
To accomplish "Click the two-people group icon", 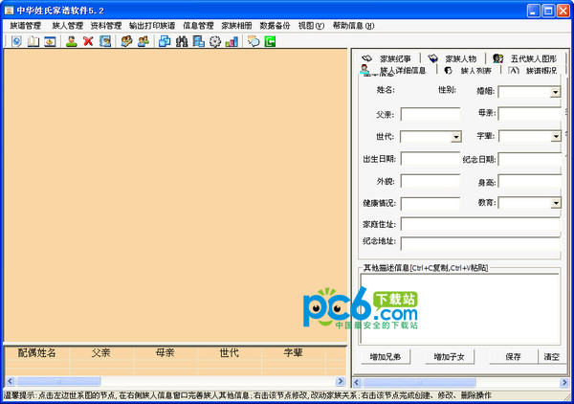I will coord(143,41).
